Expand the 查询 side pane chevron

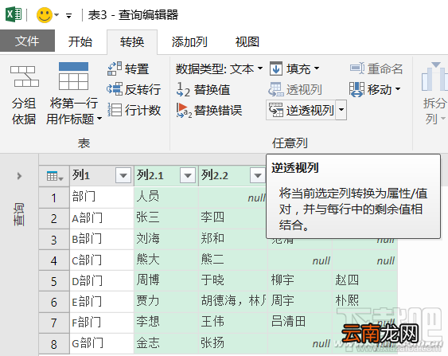pos(19,176)
